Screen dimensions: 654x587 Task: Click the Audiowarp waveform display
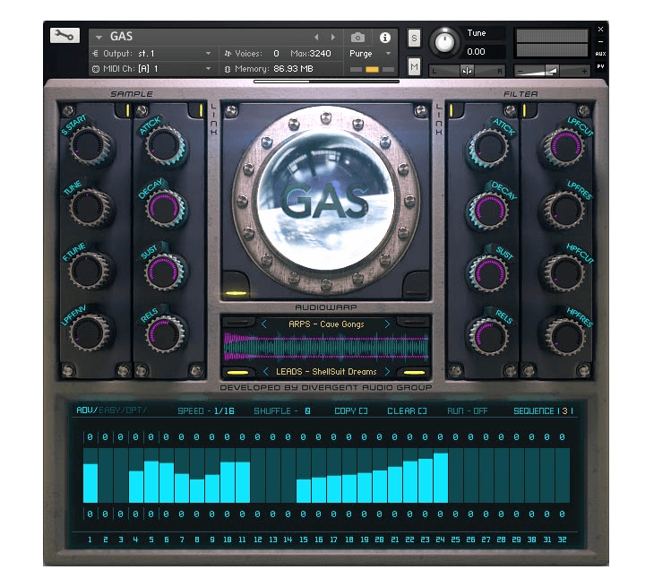pos(326,346)
